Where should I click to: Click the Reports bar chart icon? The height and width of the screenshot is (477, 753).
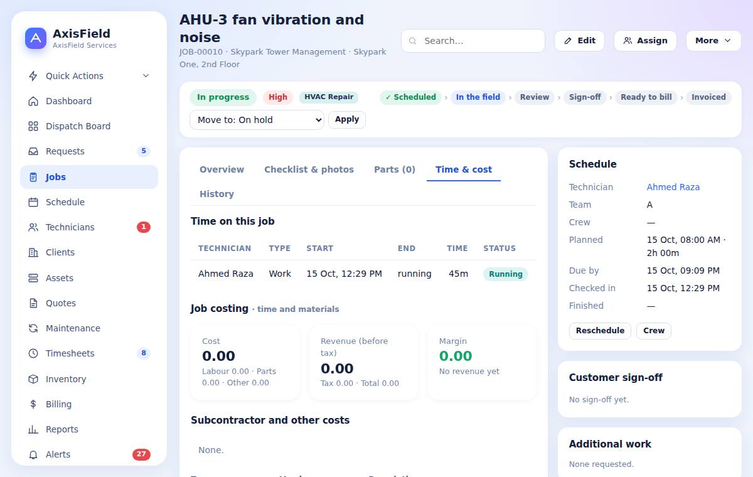[33, 429]
